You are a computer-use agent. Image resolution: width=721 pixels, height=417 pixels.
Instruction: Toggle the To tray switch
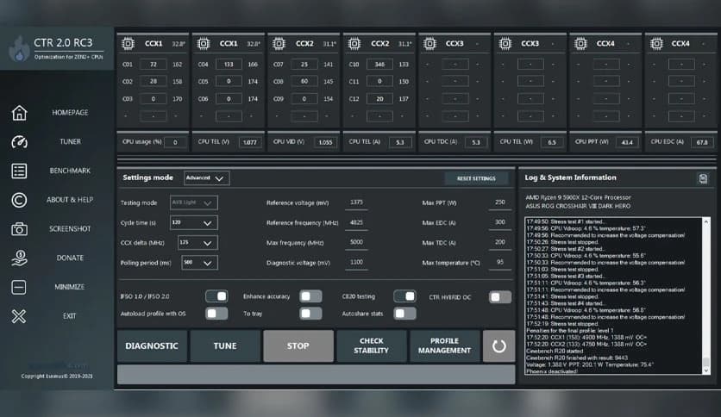click(310, 314)
